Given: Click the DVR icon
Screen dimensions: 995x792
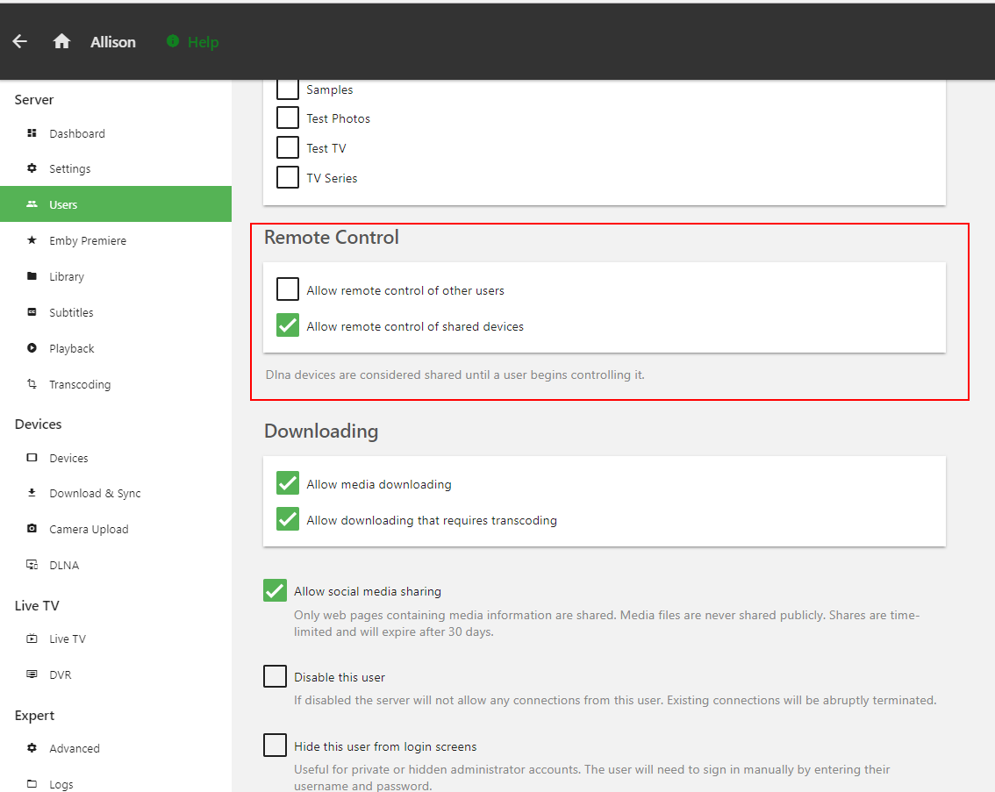Looking at the screenshot, I should (32, 674).
